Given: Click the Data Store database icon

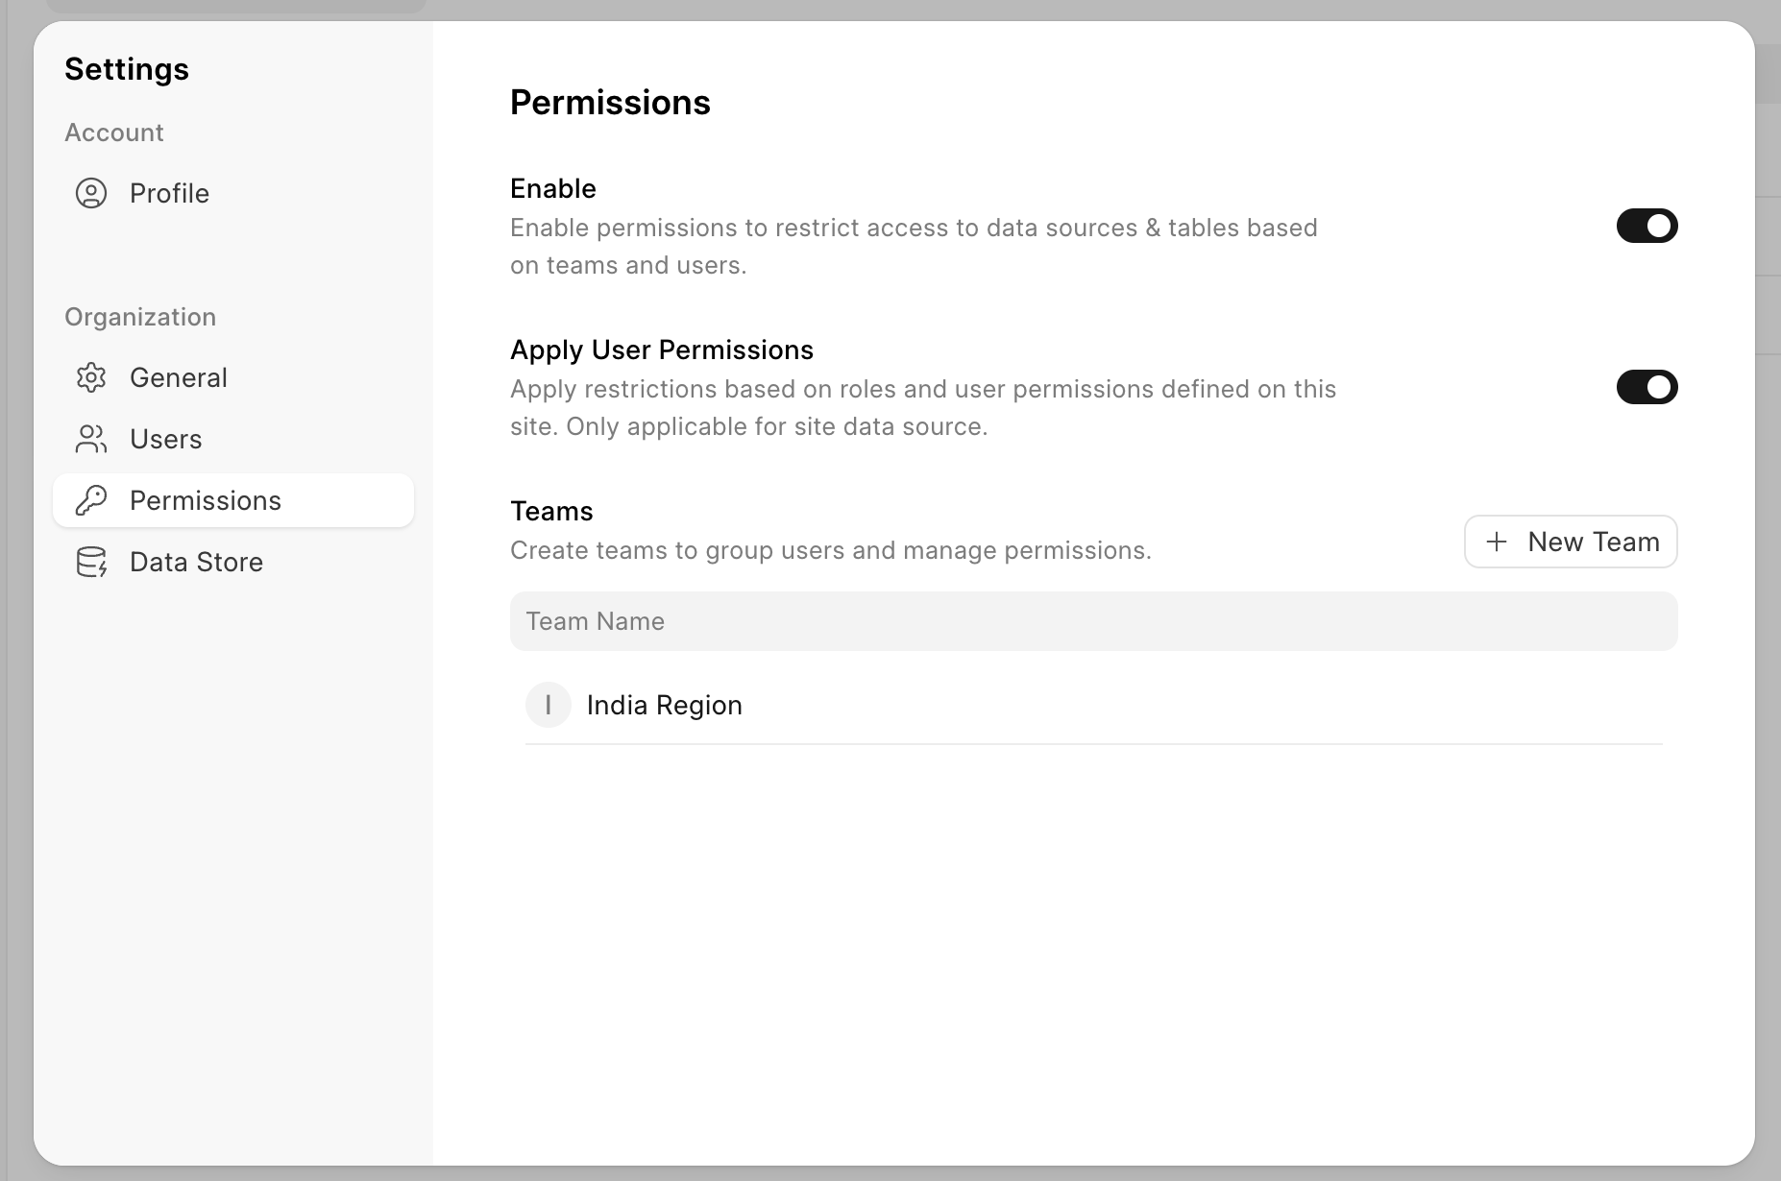Looking at the screenshot, I should (91, 562).
